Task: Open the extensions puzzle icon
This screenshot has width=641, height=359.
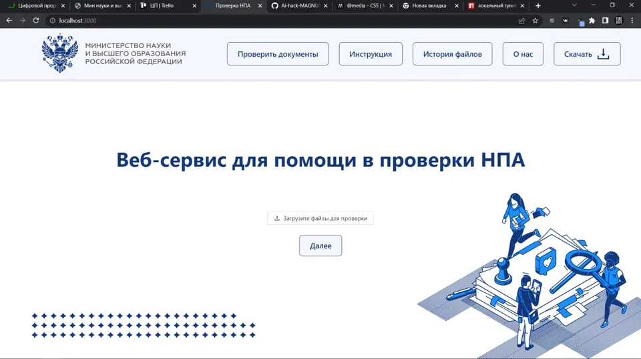Action: 592,21
